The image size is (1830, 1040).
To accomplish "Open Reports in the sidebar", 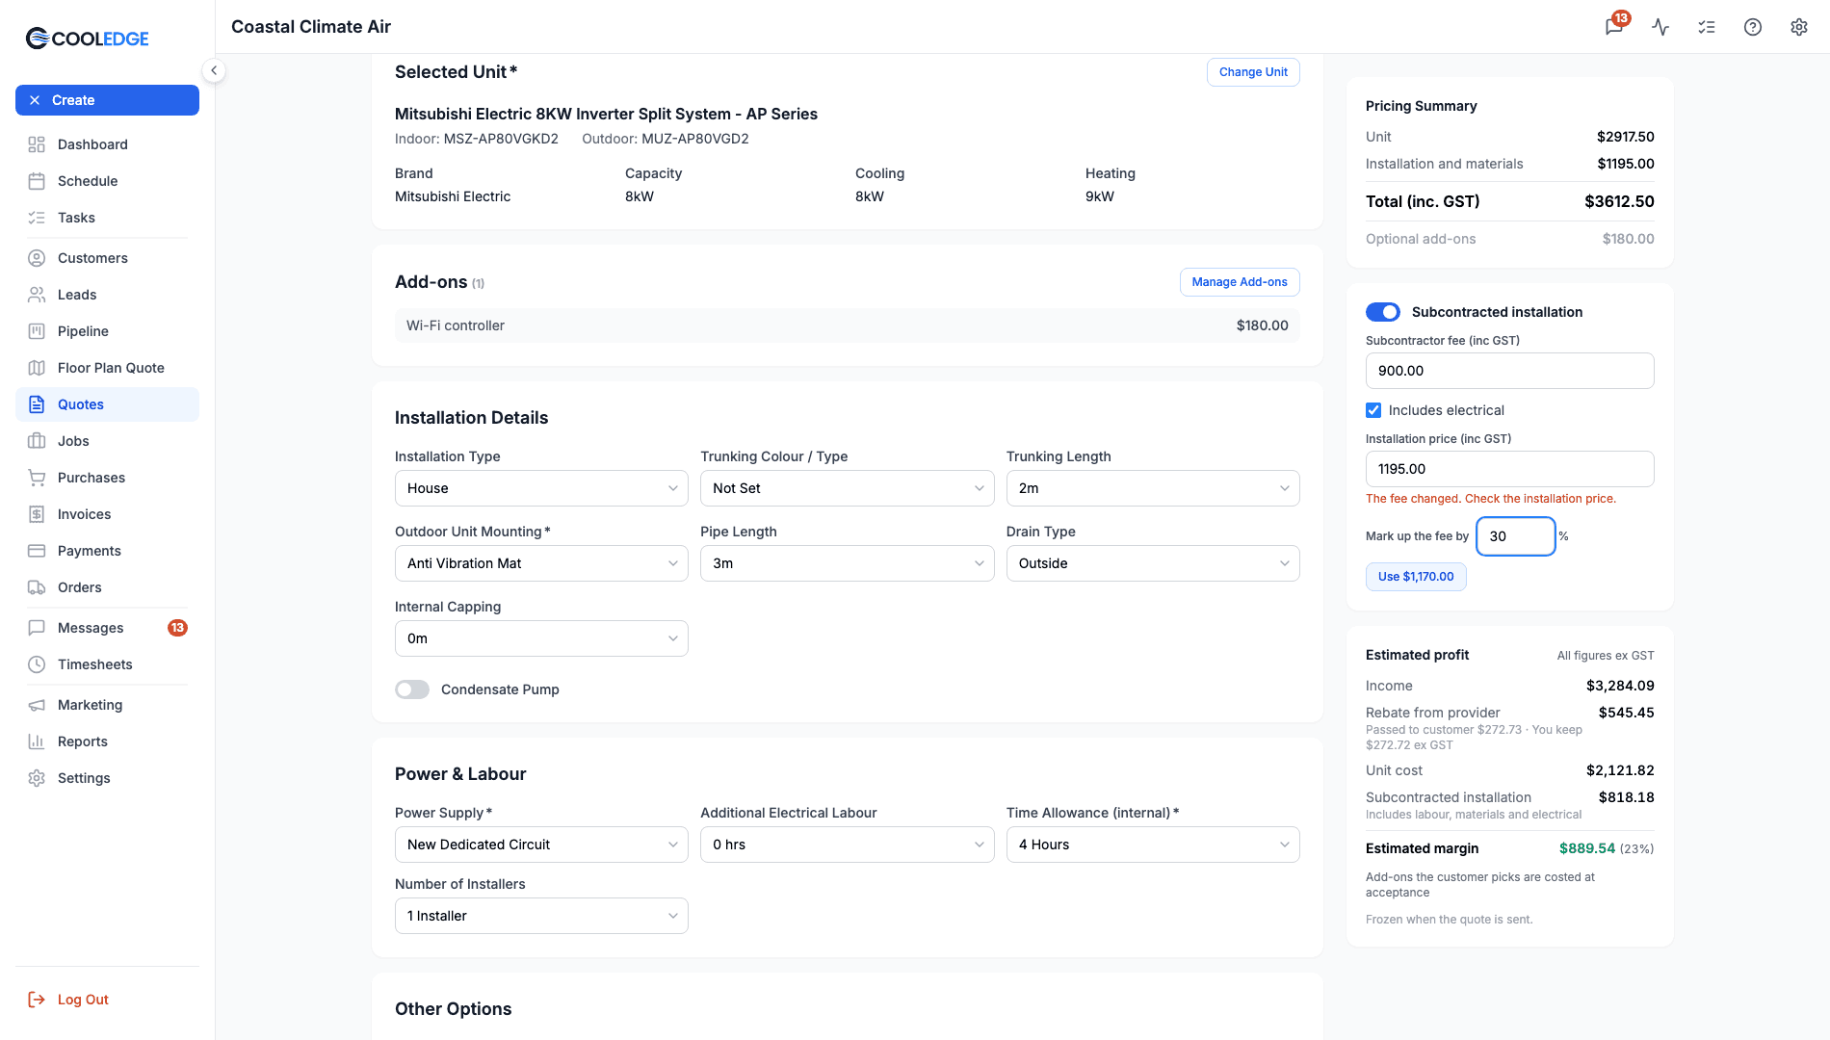I will [x=107, y=741].
